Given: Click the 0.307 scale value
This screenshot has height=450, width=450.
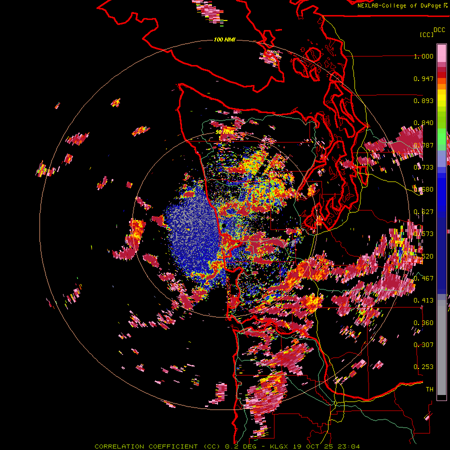Looking at the screenshot, I should (x=423, y=344).
